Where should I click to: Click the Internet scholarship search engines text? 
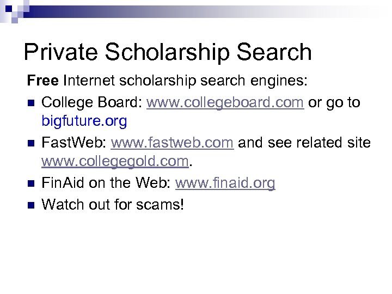coord(186,82)
